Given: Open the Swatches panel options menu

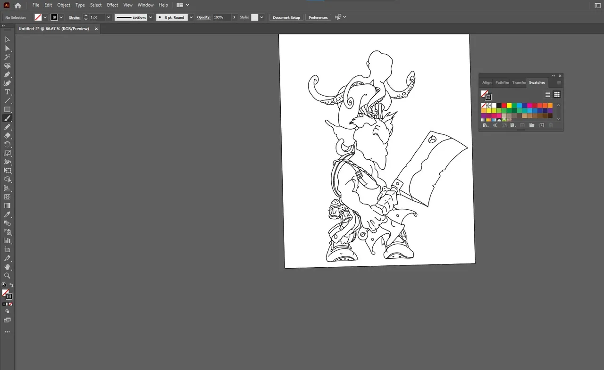Looking at the screenshot, I should pos(559,83).
